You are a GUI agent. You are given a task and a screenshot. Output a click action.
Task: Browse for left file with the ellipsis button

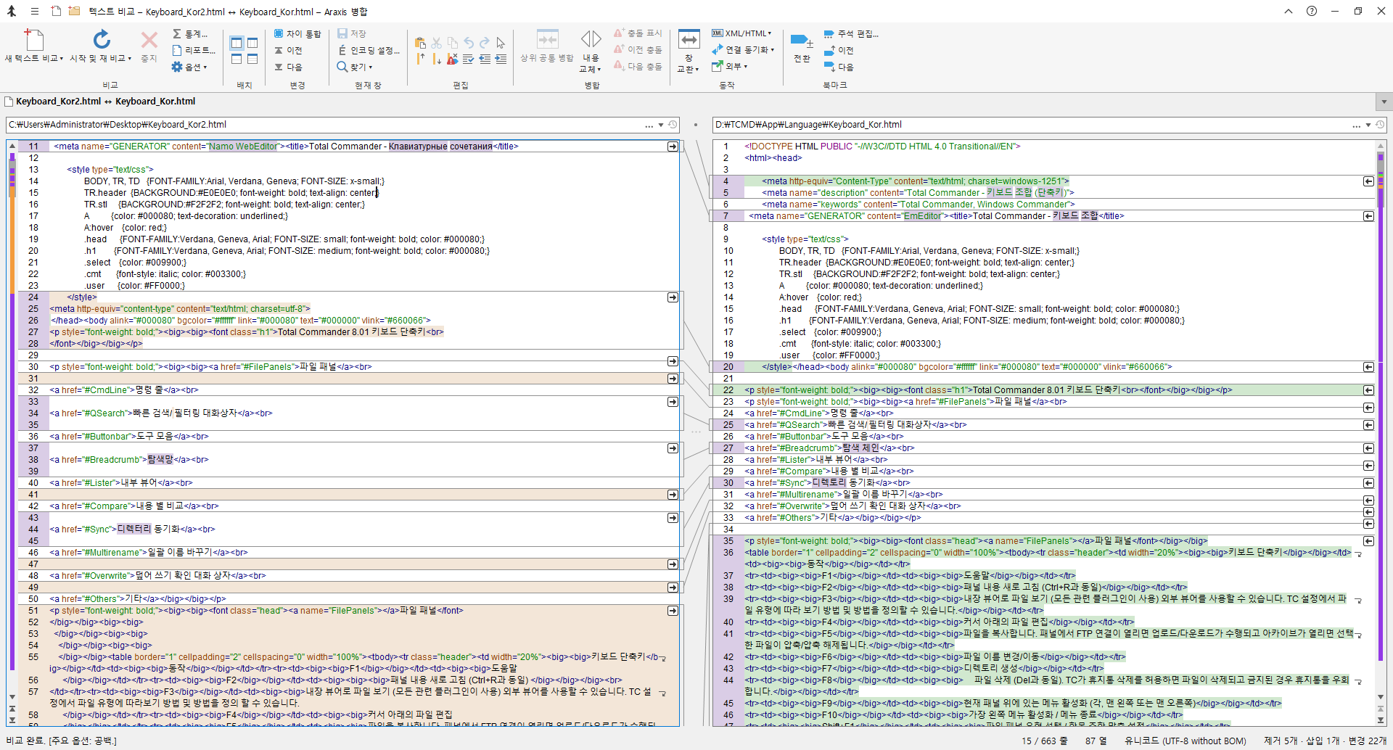click(649, 125)
